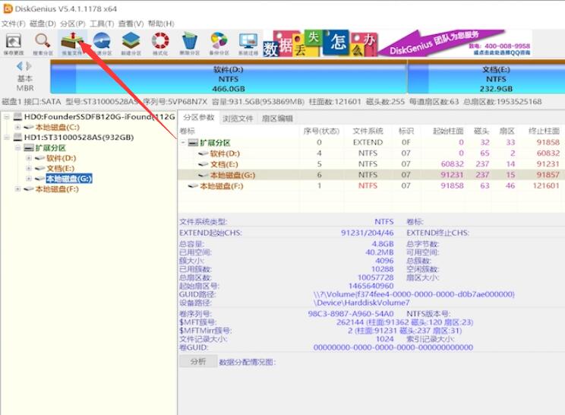Click volume serial 98C3-8987-A960-54A0
The image size is (565, 415).
[351, 314]
